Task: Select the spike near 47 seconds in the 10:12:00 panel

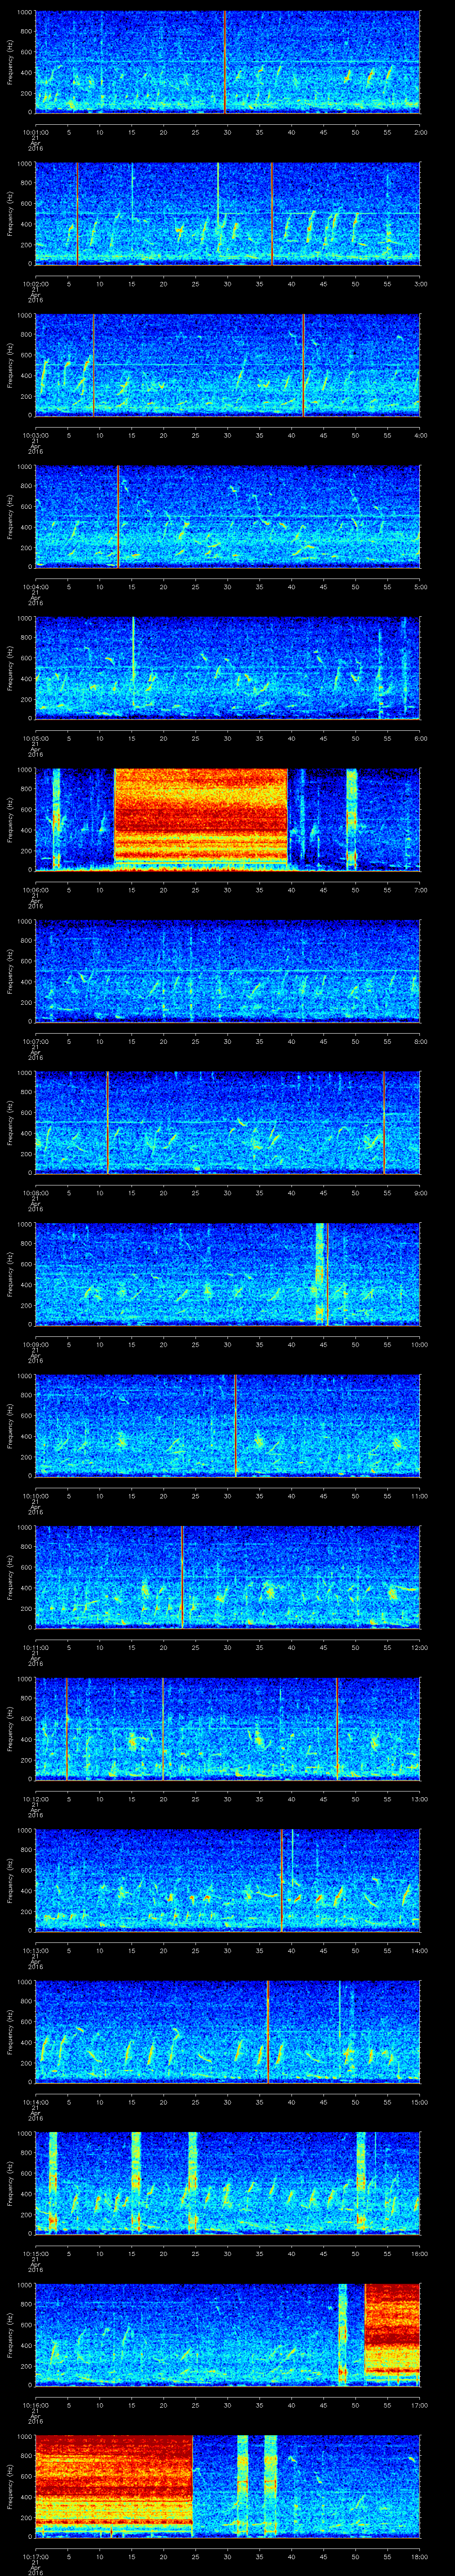Action: (x=337, y=1728)
